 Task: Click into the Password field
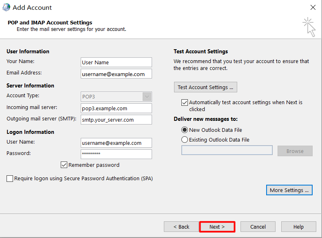[x=116, y=154]
